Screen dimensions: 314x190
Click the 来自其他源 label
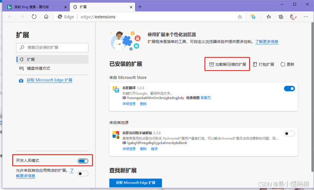click(119, 123)
